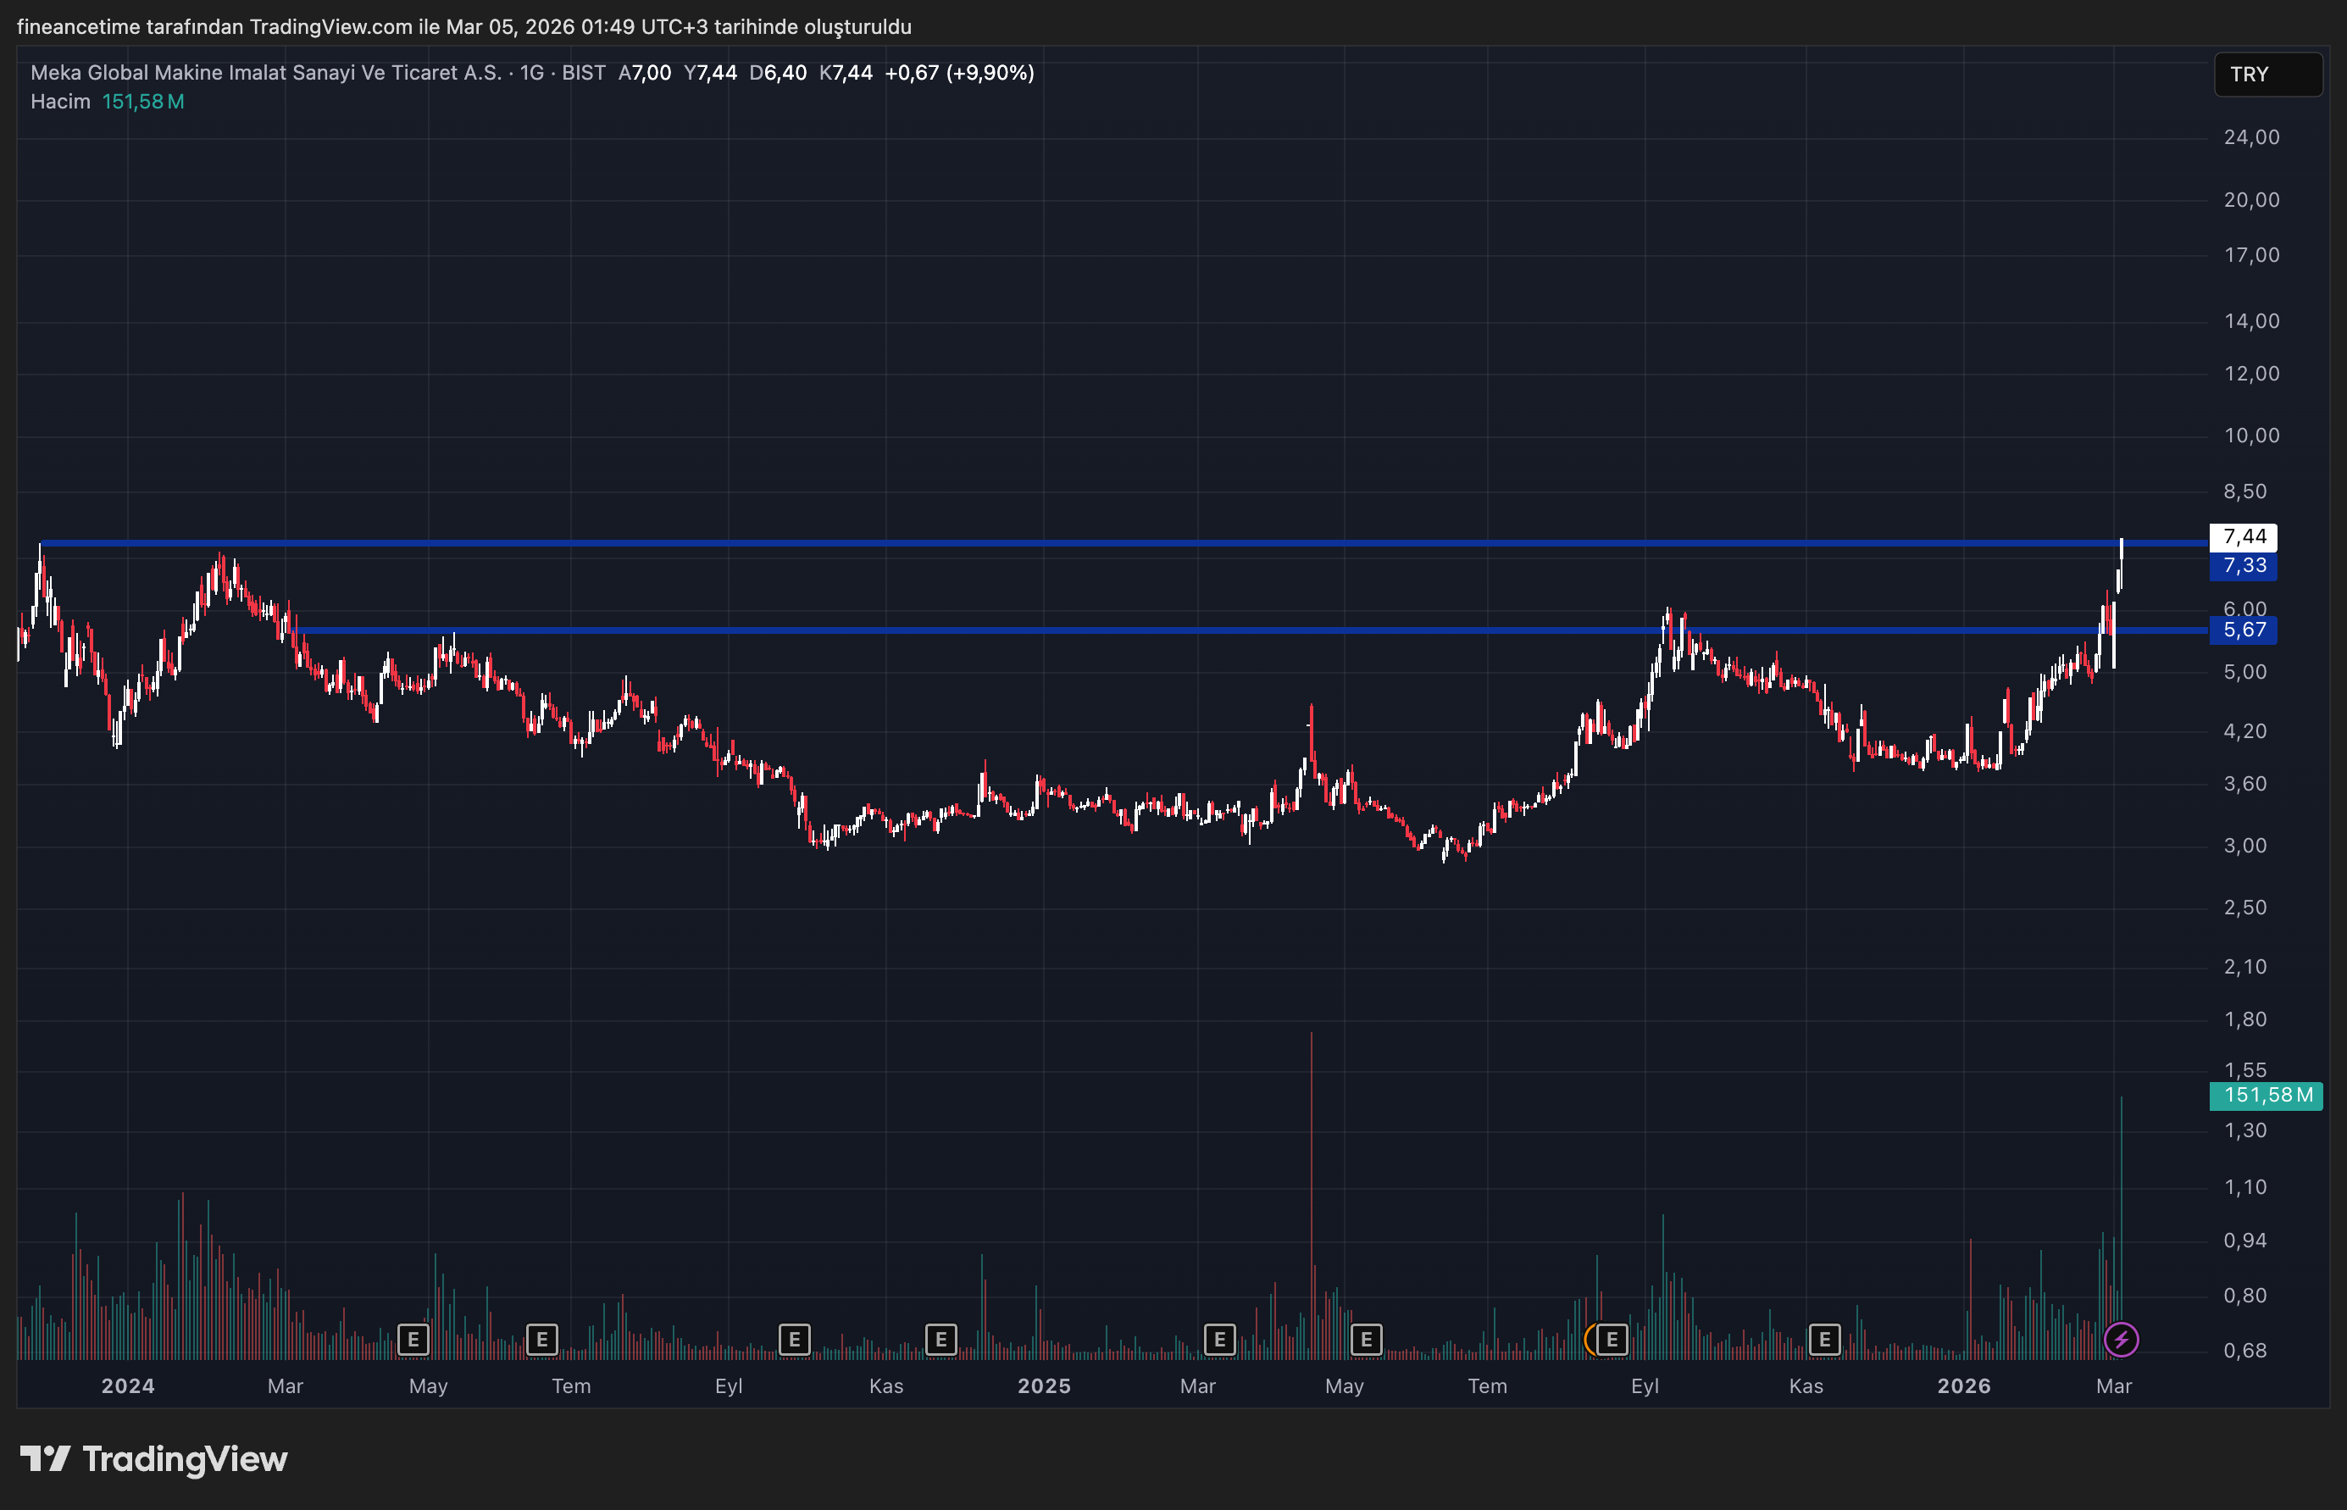Click the E earnings marker nearest May 2024

point(413,1339)
